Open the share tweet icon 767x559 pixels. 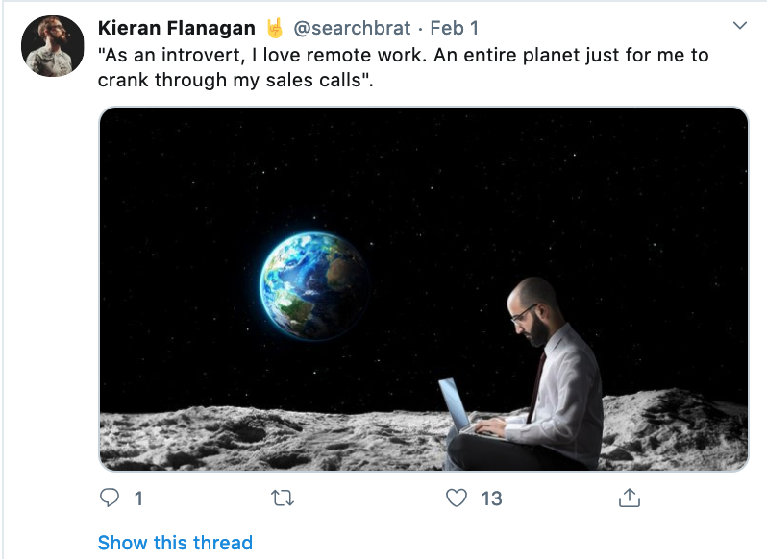[x=630, y=498]
